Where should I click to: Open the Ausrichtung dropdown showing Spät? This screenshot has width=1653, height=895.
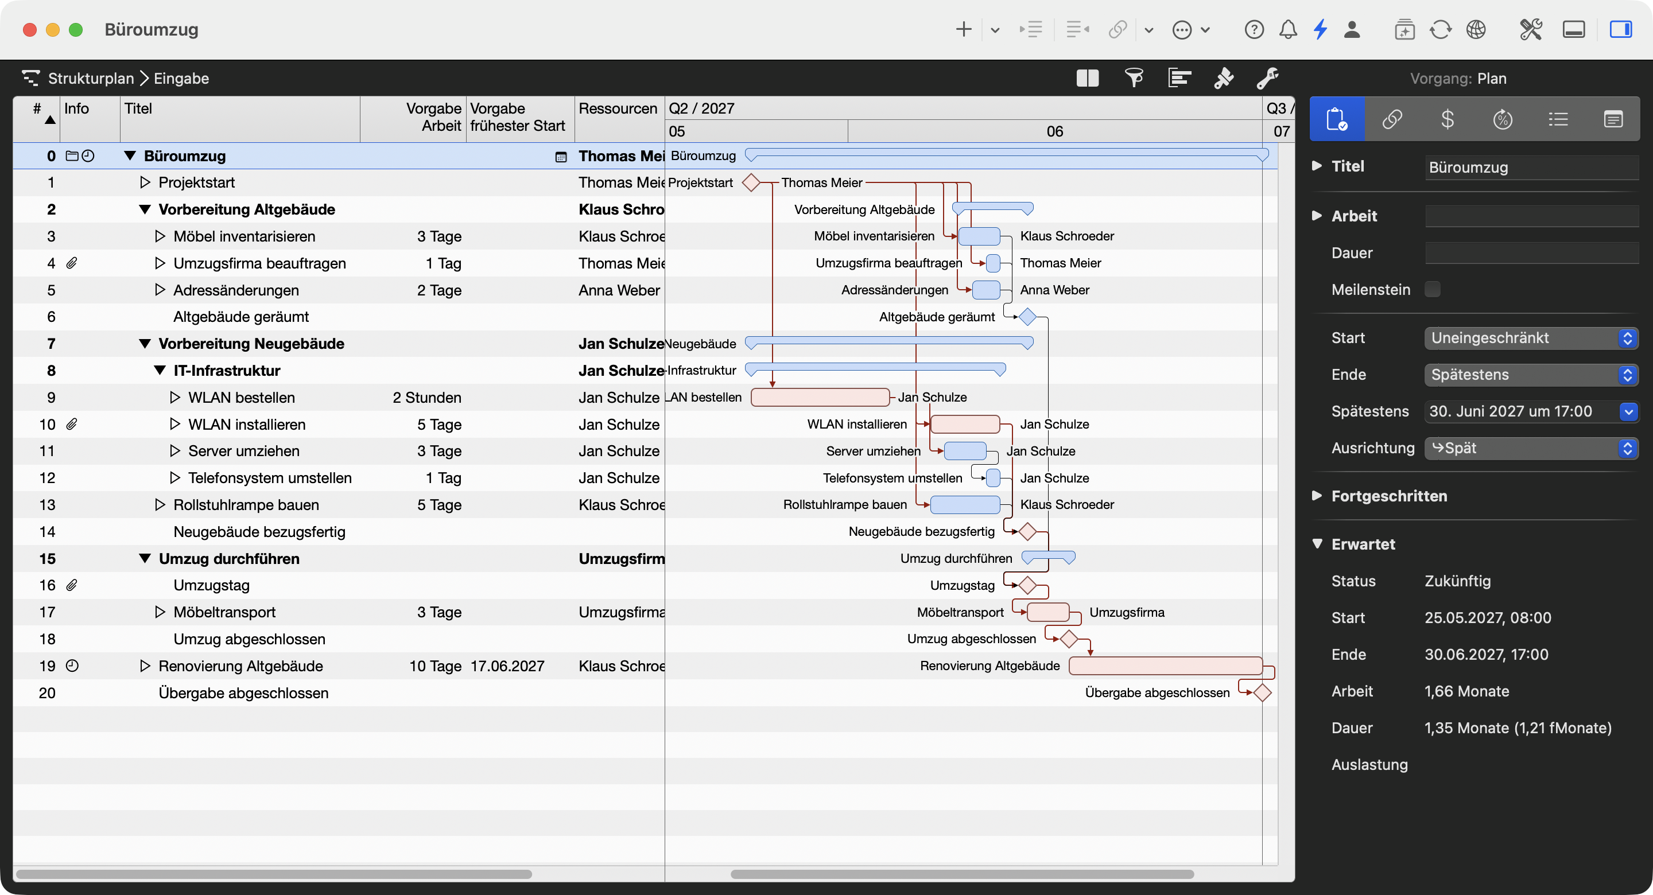click(1531, 449)
